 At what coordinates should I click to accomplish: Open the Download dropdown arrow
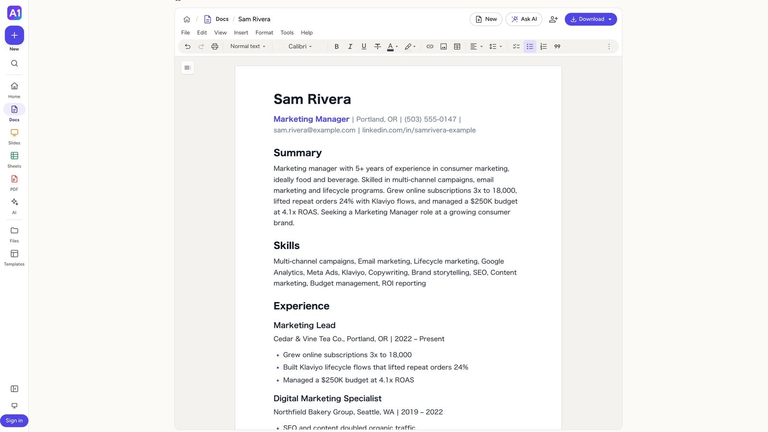pyautogui.click(x=610, y=19)
